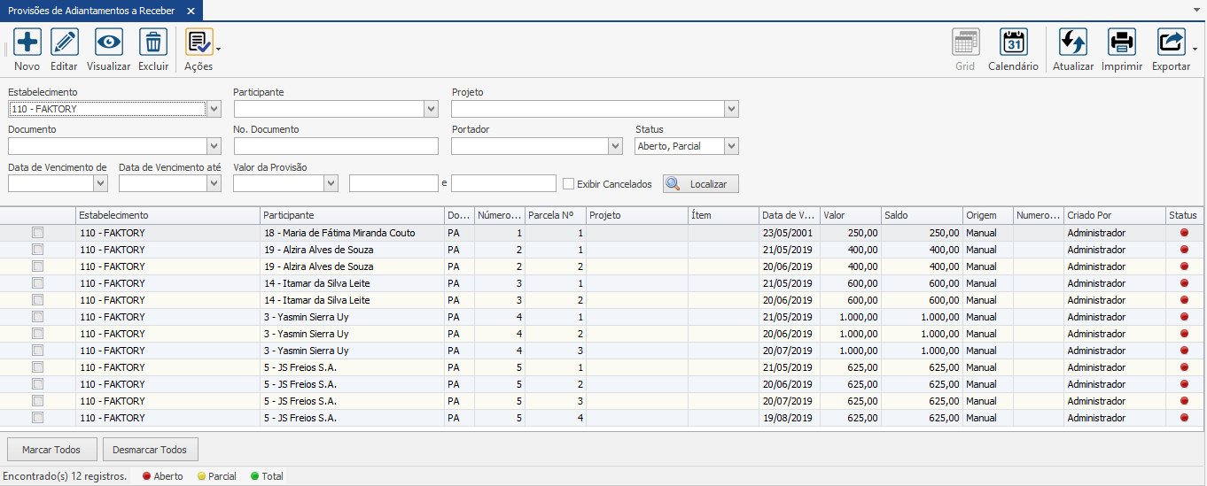Open the Status filter dropdown

[731, 146]
